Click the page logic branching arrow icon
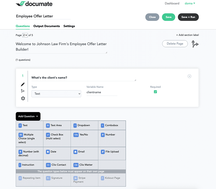Image resolution: width=216 pixels, height=189 pixels. (195, 44)
